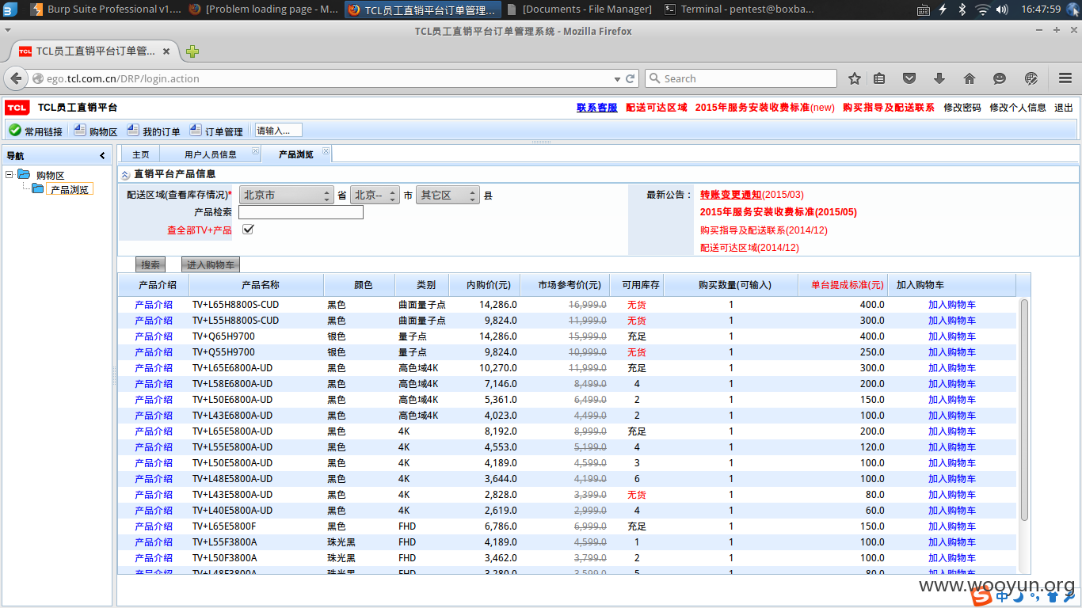
Task: Show bookmarks list icon in Firefox toolbar
Action: 879,78
